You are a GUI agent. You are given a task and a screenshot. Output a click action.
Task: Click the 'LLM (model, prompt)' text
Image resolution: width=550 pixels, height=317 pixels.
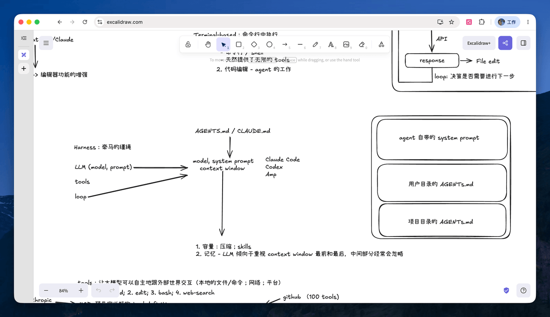[x=103, y=167]
